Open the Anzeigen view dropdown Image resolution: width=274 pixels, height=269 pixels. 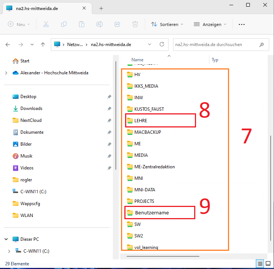pyautogui.click(x=210, y=24)
